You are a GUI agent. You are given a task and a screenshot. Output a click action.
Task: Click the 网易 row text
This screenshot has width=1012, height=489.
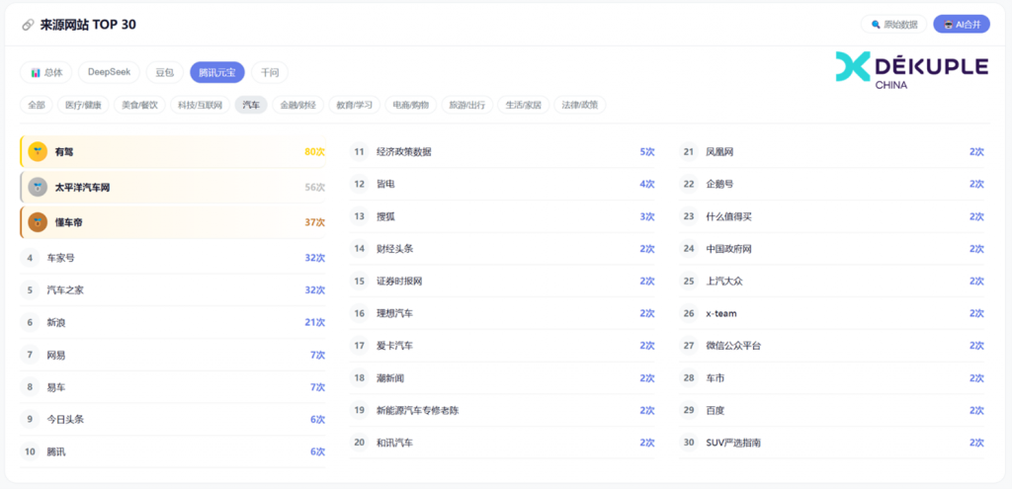tap(56, 355)
